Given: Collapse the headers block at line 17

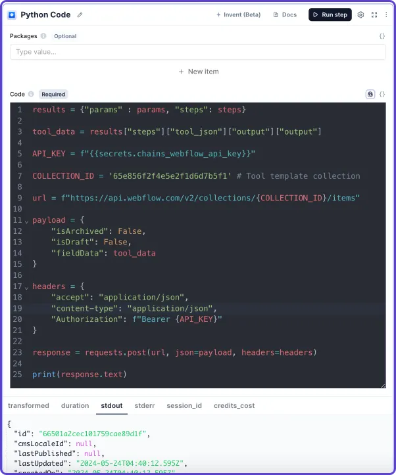Looking at the screenshot, I should pos(26,286).
